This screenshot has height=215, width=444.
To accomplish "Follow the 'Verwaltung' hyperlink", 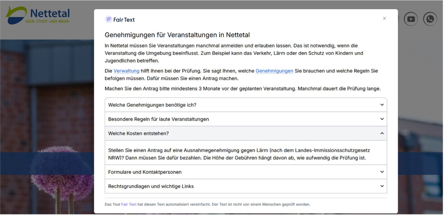I will (x=126, y=71).
